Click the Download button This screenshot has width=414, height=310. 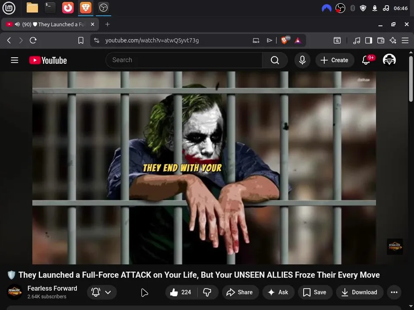coord(359,292)
